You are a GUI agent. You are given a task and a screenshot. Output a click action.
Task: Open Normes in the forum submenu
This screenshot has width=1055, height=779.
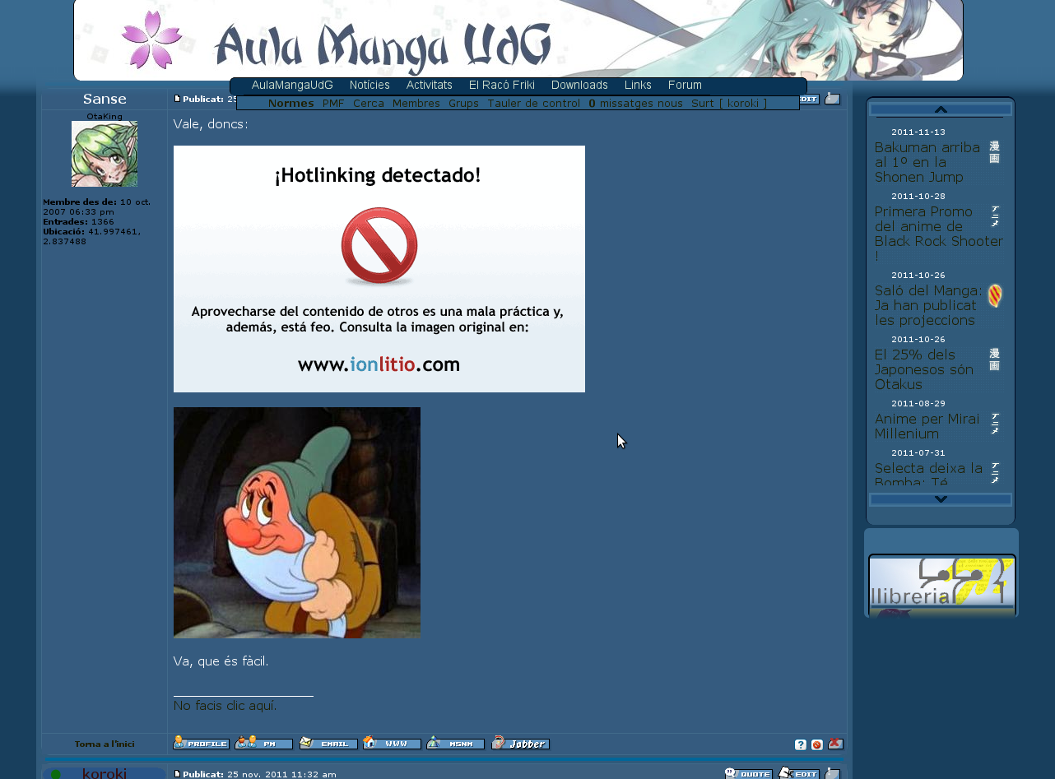(291, 103)
